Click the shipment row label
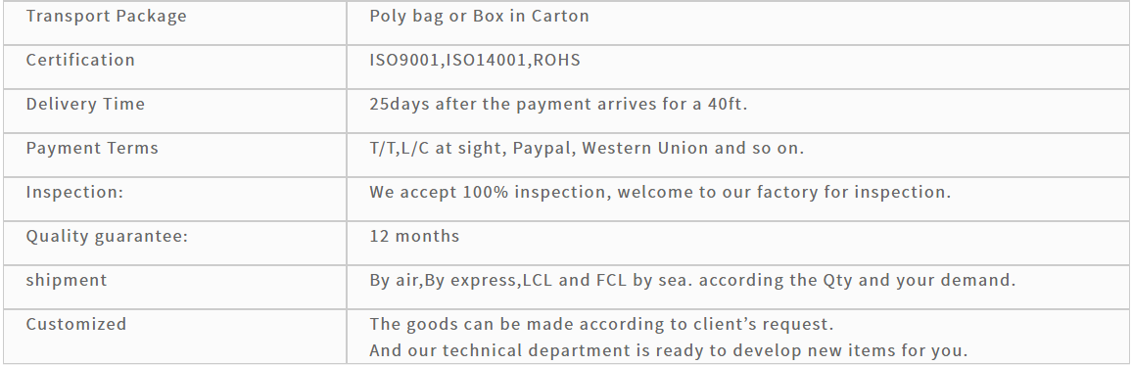This screenshot has height=365, width=1132. (x=67, y=280)
